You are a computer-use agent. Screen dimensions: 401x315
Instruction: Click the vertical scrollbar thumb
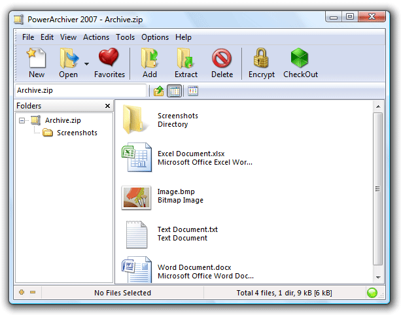377,189
